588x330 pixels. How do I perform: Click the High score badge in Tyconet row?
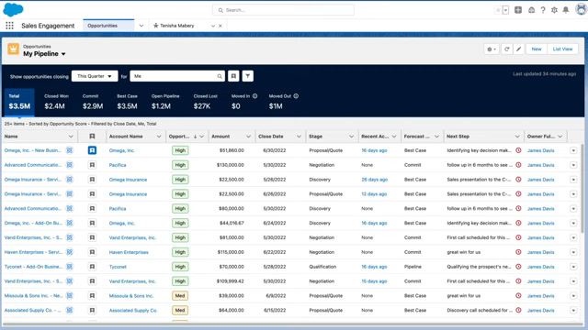180,267
